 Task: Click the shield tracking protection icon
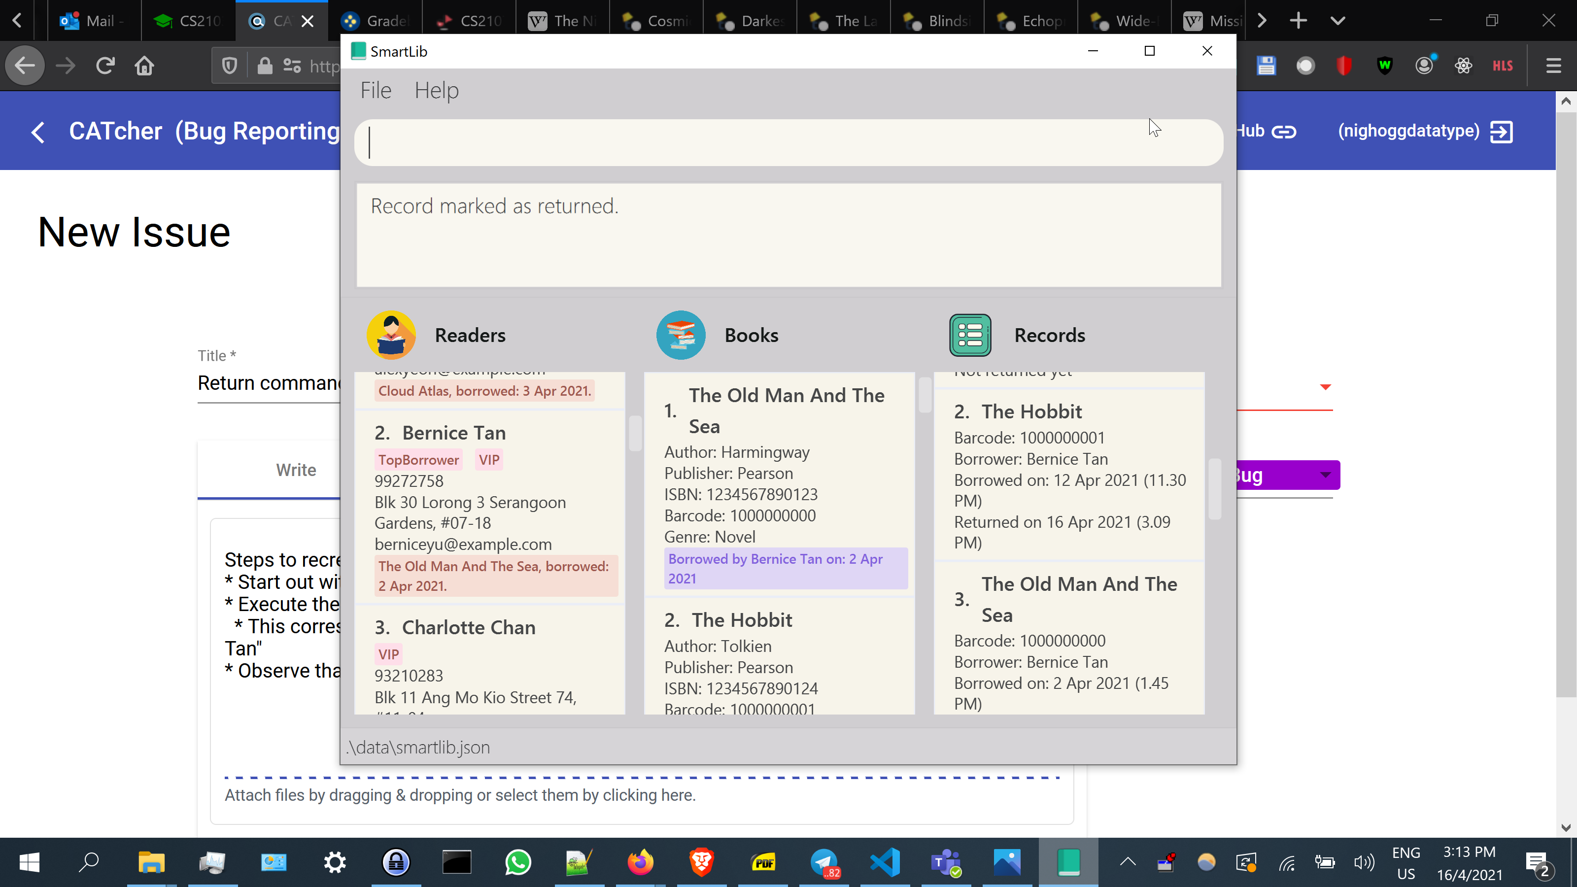pos(230,66)
